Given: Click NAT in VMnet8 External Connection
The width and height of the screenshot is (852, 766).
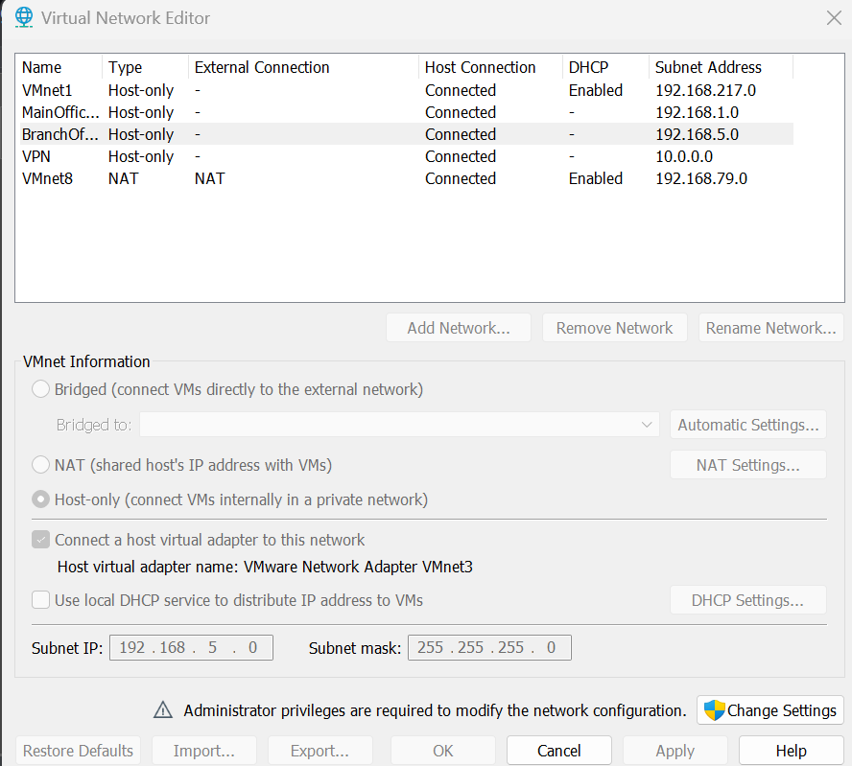Looking at the screenshot, I should point(210,178).
